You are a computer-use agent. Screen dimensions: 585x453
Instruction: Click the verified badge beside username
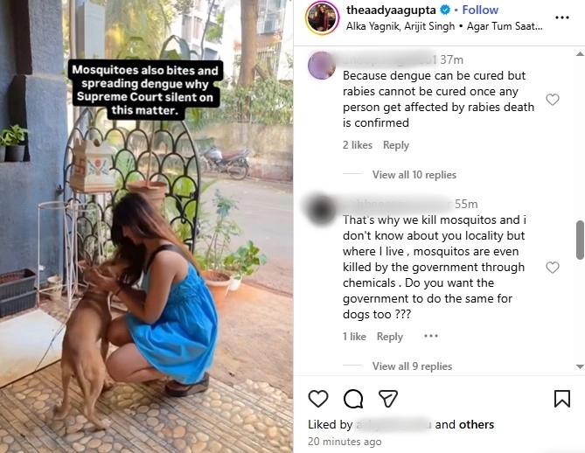click(443, 10)
